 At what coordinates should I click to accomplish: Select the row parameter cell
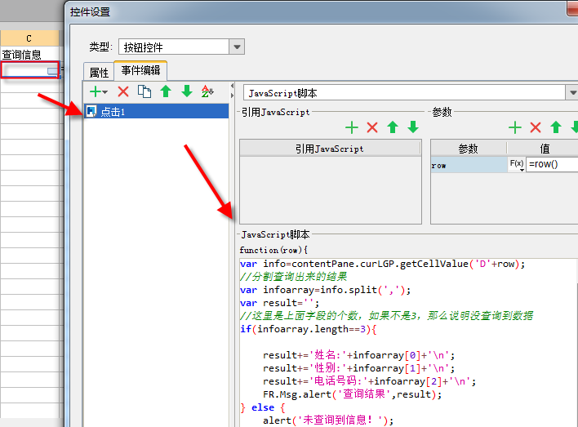pyautogui.click(x=469, y=165)
